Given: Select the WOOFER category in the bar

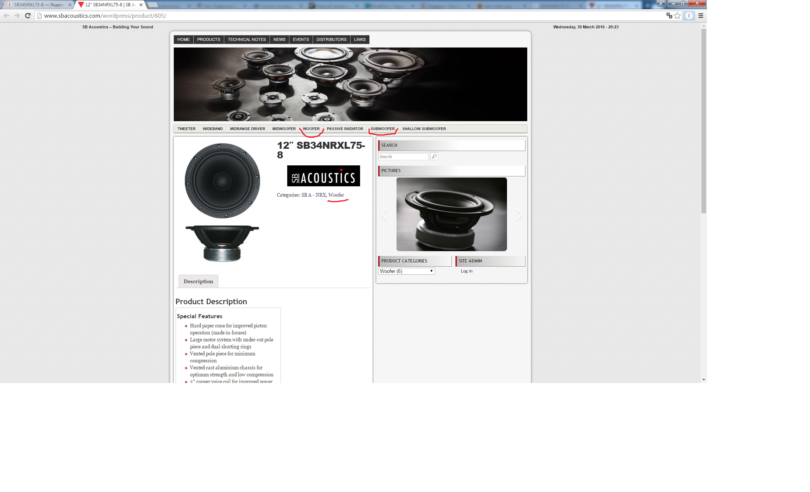Looking at the screenshot, I should point(311,129).
